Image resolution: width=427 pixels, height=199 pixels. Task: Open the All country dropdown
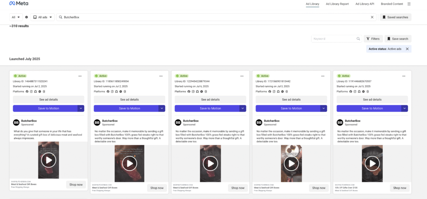pos(16,17)
